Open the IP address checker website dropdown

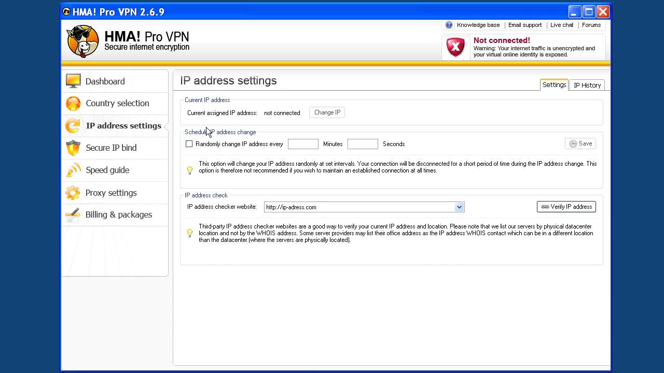click(x=459, y=207)
